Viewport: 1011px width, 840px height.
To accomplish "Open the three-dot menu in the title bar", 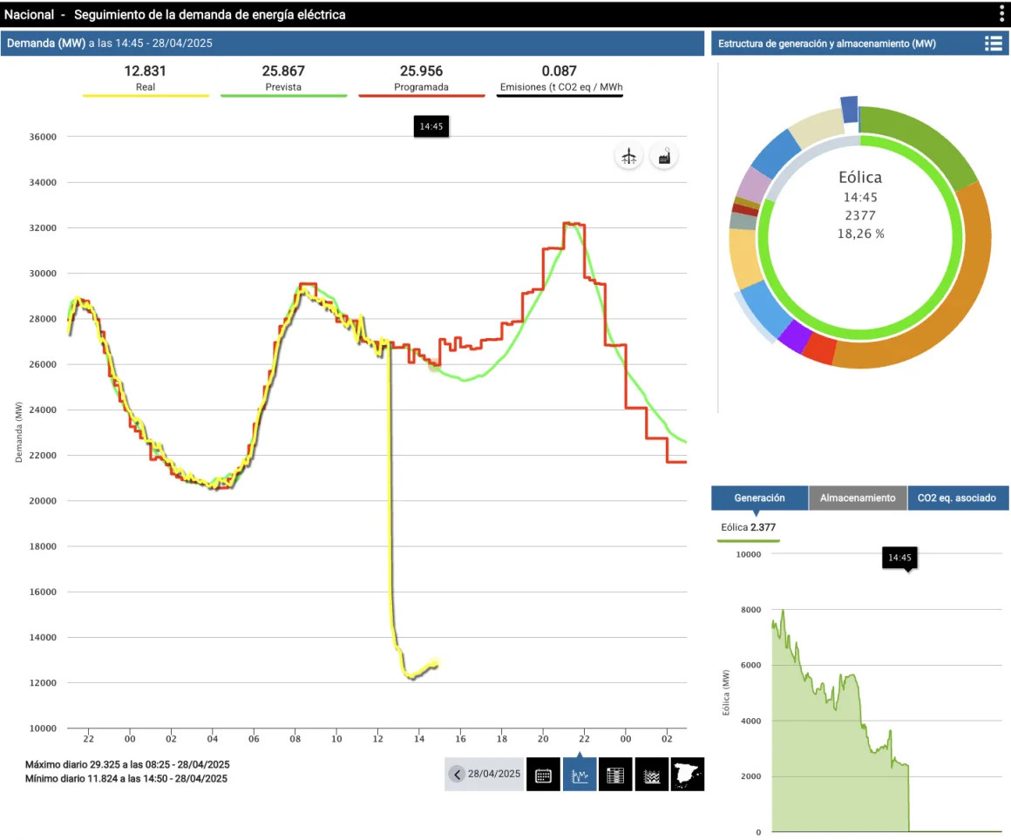I will [1001, 14].
